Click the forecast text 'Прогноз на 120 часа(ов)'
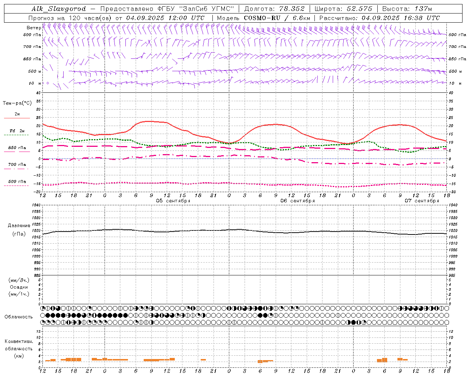 click(x=70, y=18)
